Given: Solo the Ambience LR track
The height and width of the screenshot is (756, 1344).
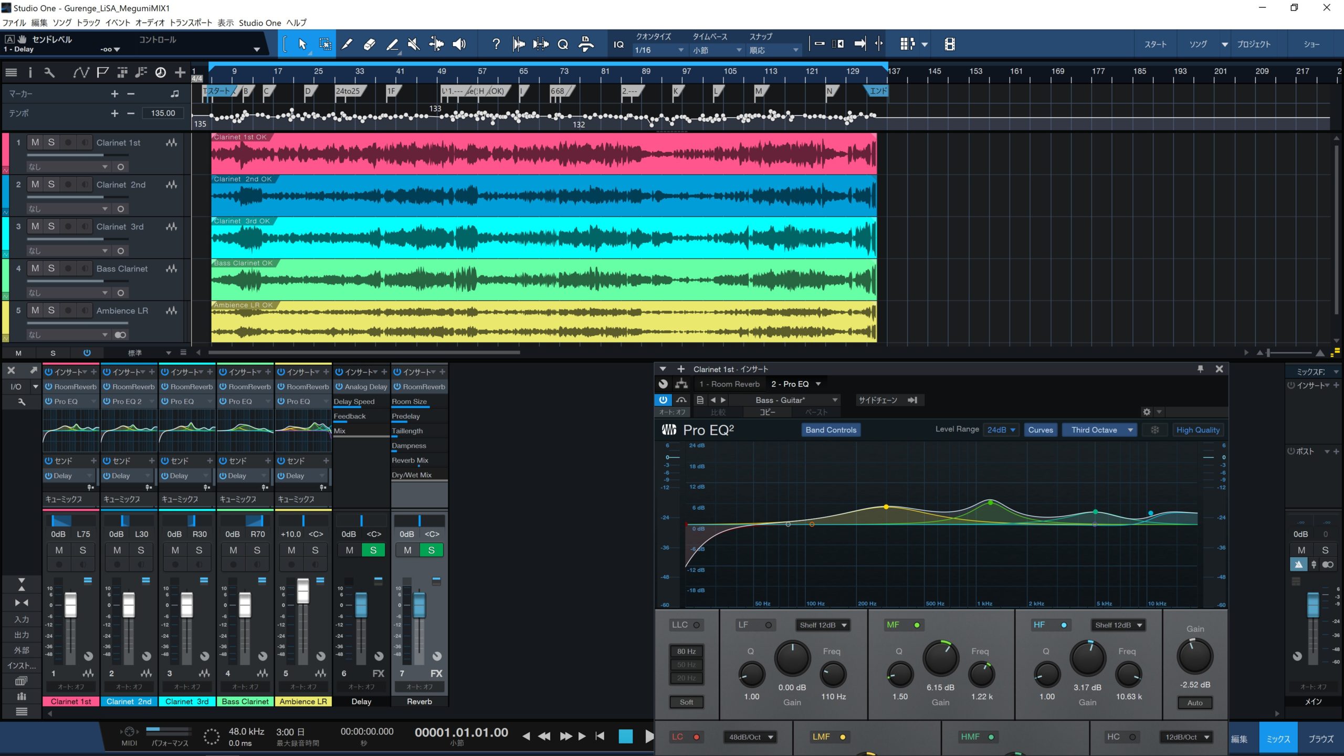Looking at the screenshot, I should pyautogui.click(x=51, y=310).
